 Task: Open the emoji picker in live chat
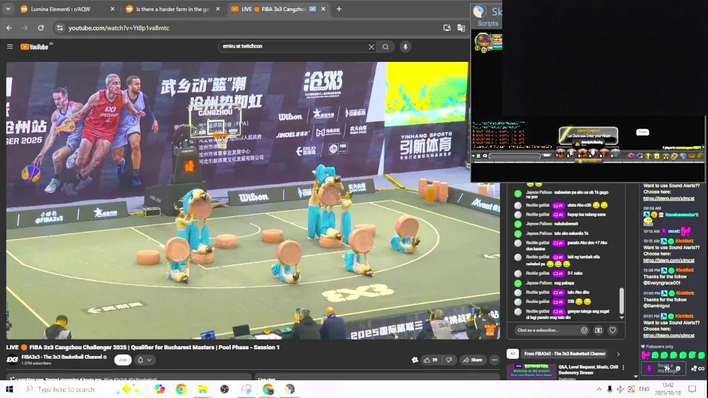584,330
